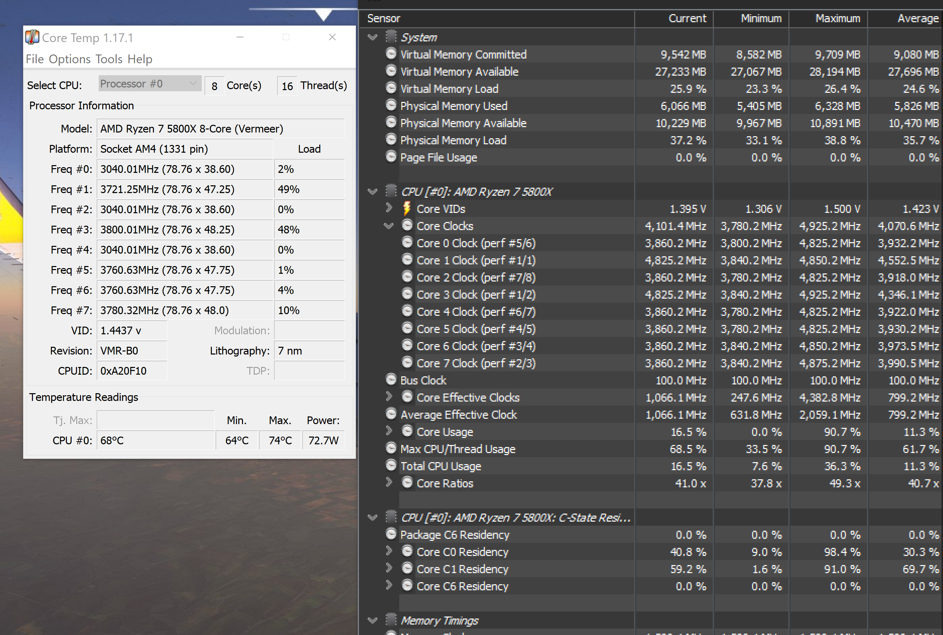
Task: Minimize the Core Temp window
Action: (240, 37)
